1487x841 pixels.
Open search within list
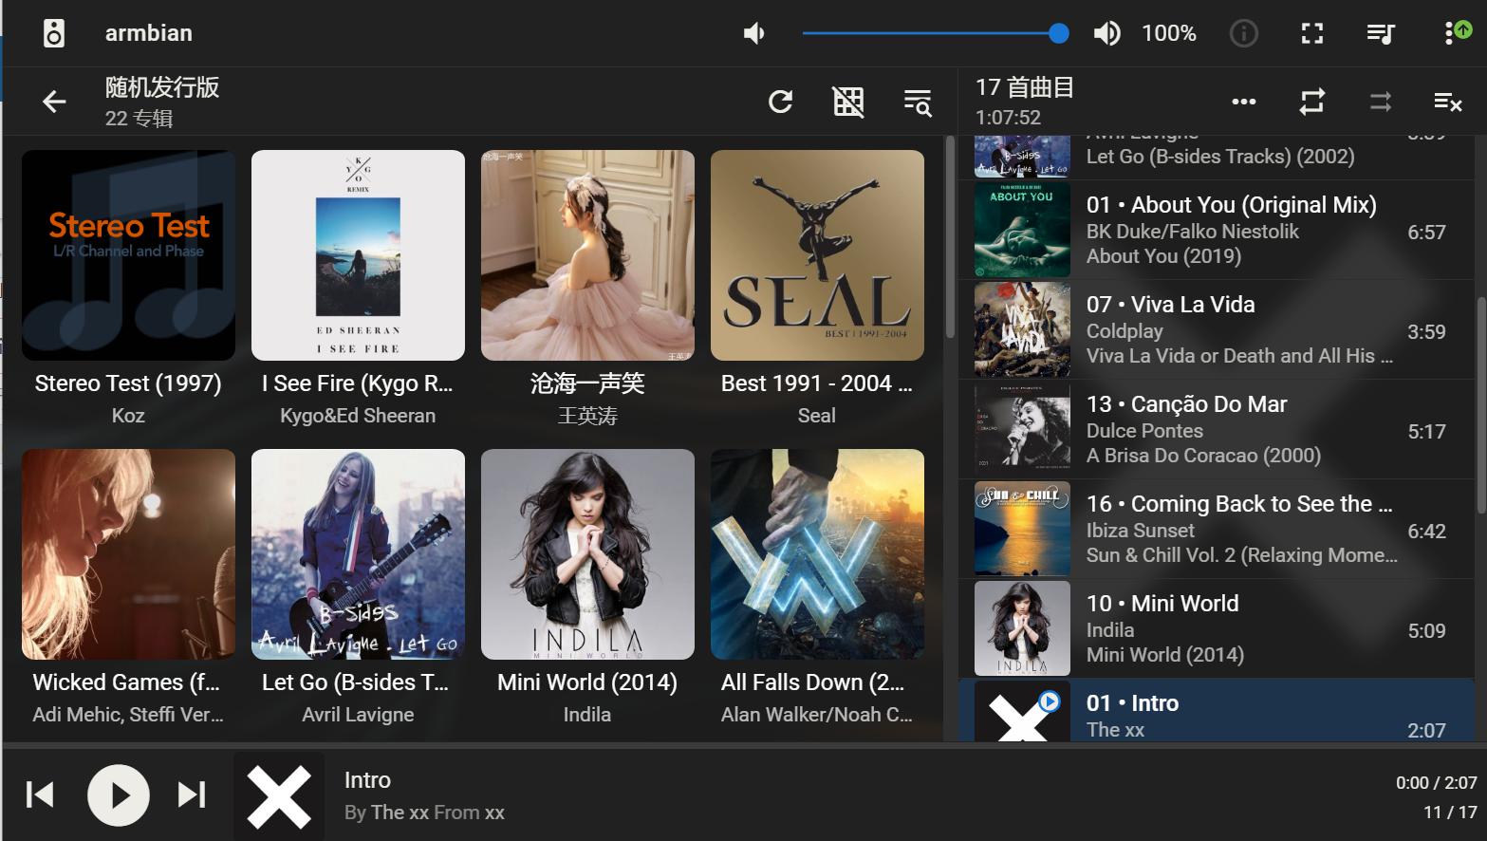click(917, 102)
